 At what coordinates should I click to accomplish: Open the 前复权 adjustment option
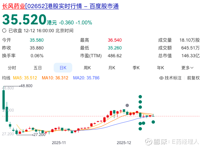click(x=193, y=78)
